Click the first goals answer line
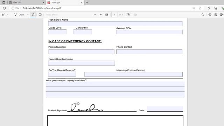224x126 pixels. point(115,84)
